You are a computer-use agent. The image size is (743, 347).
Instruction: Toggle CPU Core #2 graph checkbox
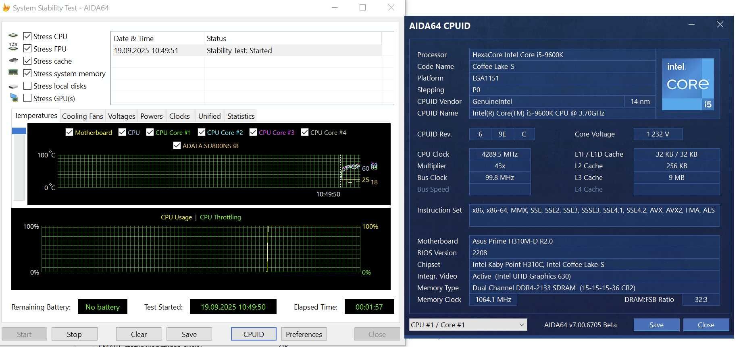click(x=202, y=132)
